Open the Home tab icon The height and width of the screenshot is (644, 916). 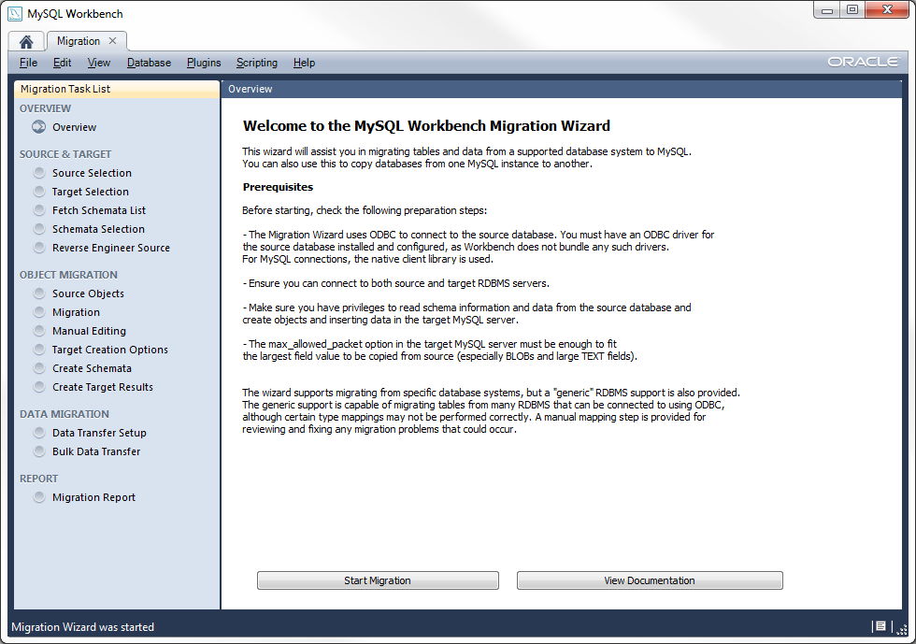point(26,41)
